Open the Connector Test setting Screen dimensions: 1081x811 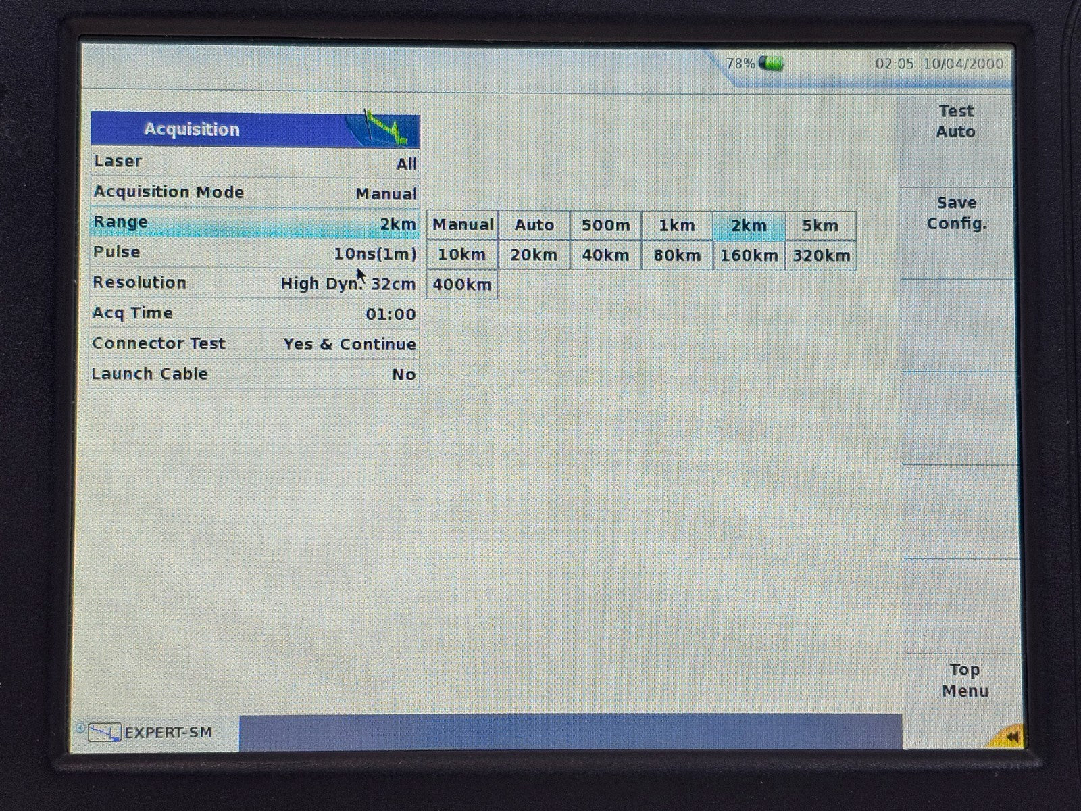coord(255,344)
